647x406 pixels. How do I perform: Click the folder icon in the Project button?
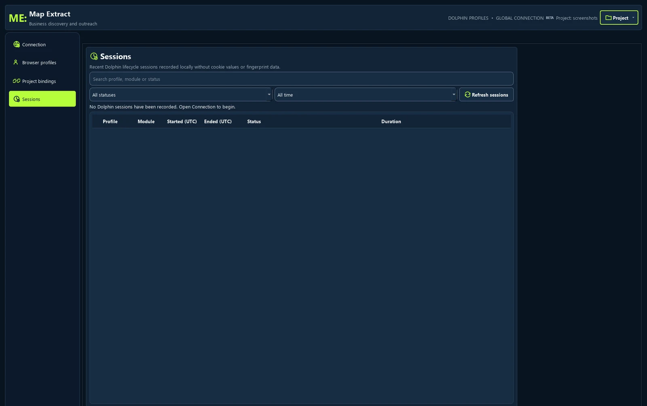(x=608, y=18)
